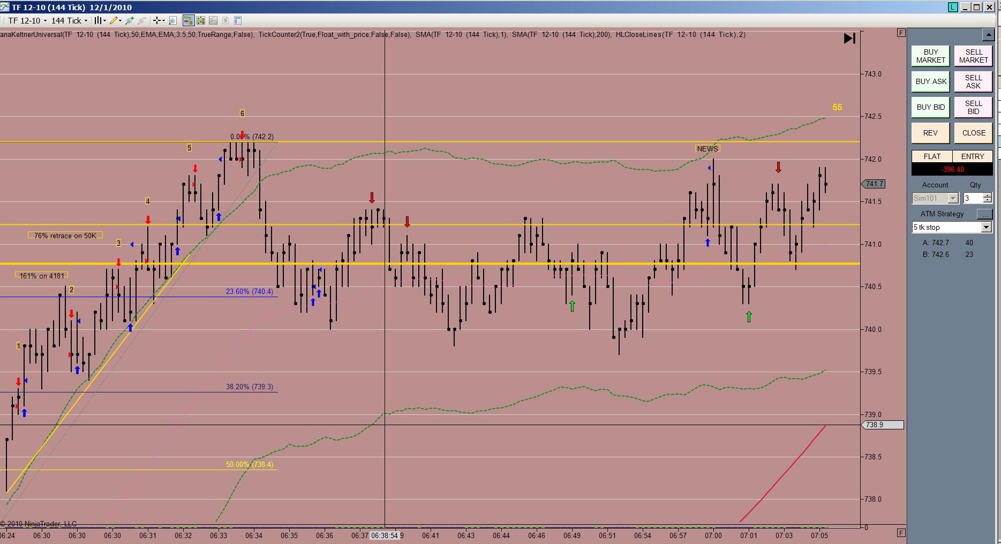This screenshot has height=544, width=1001.
Task: Open the crosshair cursor mode dropdown
Action: 159,20
